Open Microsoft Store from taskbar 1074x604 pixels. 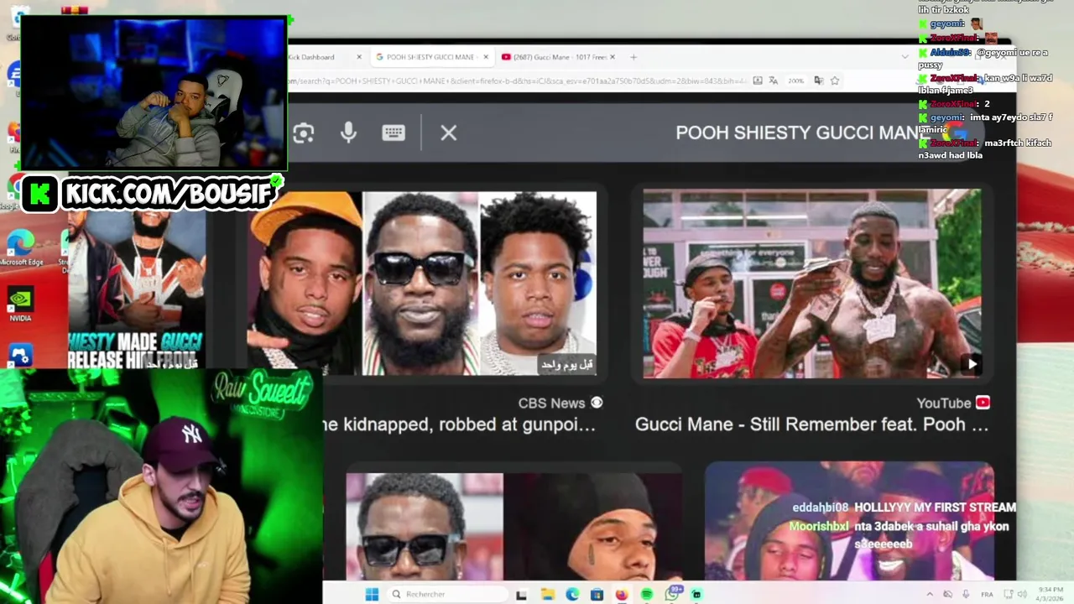(x=597, y=595)
